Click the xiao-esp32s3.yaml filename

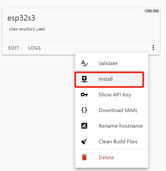point(27,29)
